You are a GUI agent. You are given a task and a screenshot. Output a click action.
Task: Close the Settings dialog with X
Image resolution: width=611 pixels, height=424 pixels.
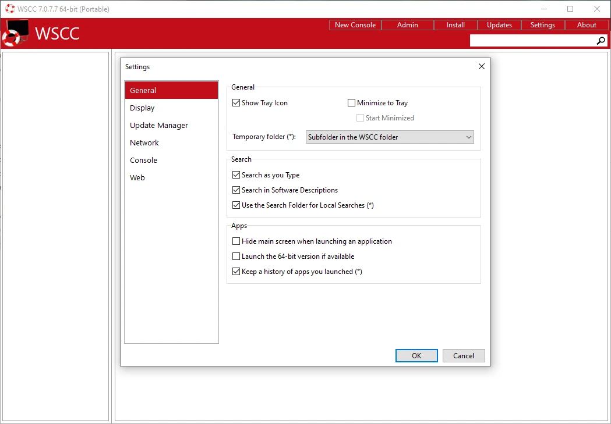[x=481, y=67]
